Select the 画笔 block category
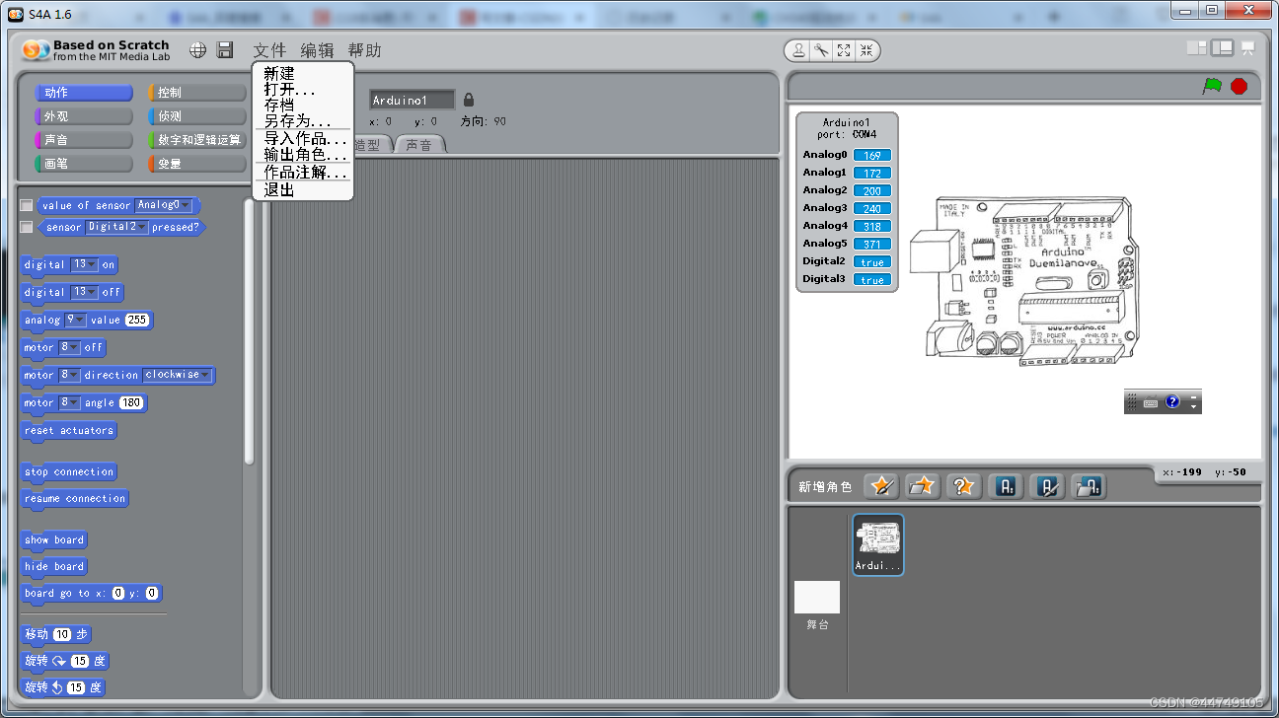The image size is (1279, 718). point(84,164)
